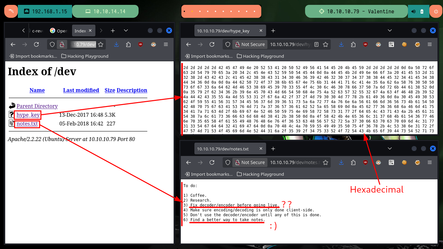The width and height of the screenshot is (443, 249).
Task: Open the Parent Directory link
Action: [x=37, y=106]
